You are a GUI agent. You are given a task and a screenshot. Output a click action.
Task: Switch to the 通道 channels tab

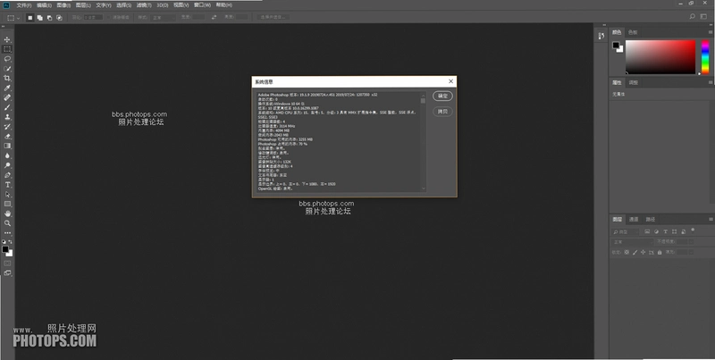coord(634,219)
